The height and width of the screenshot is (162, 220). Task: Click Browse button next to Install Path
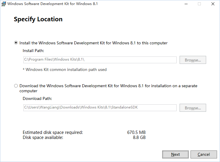click(x=193, y=60)
